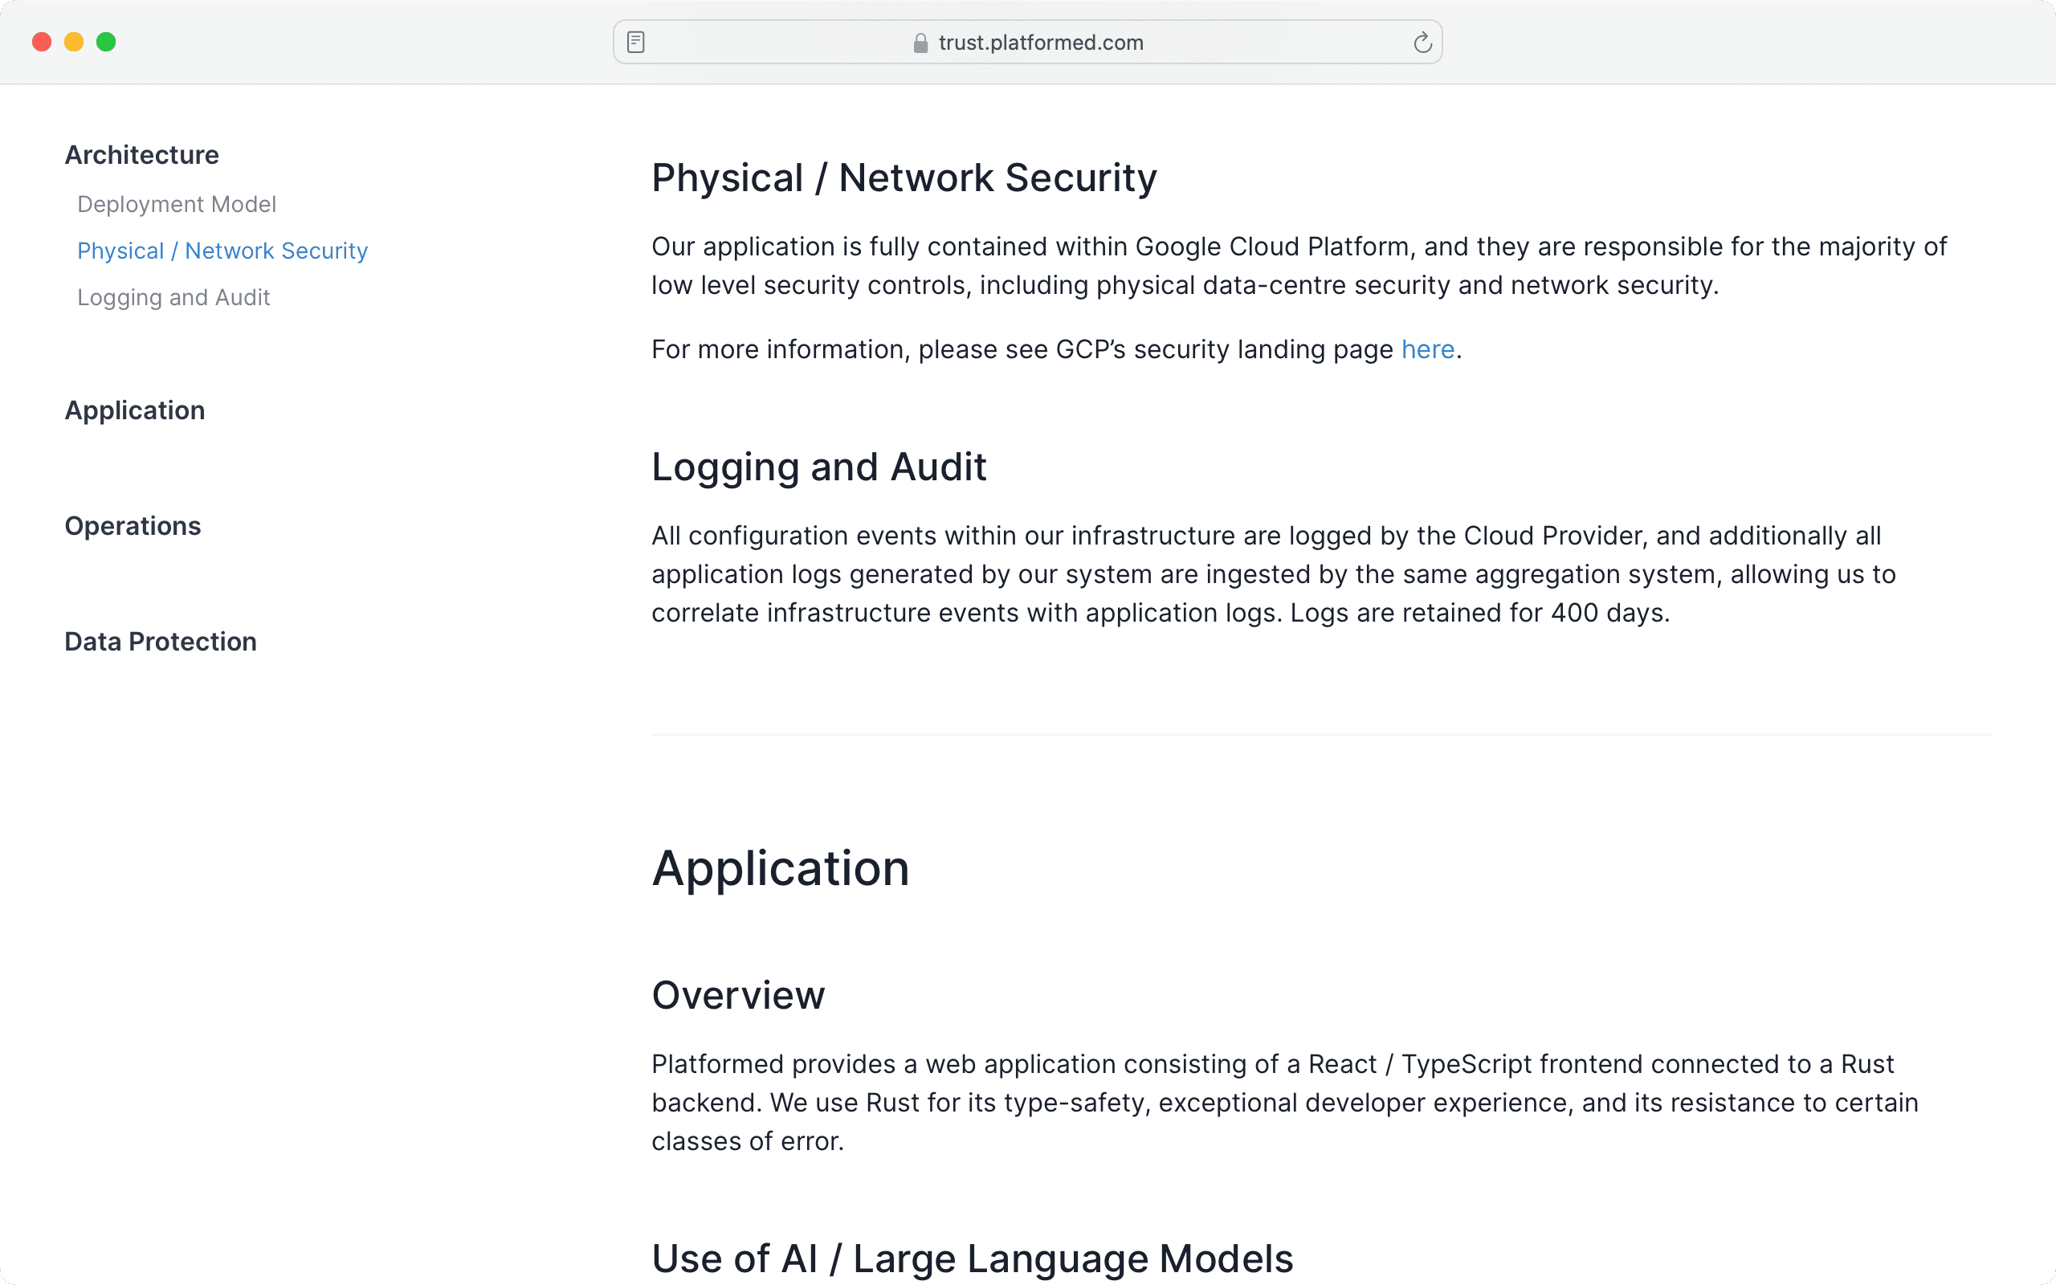Open the Architecture sidebar section
2056x1285 pixels.
[x=142, y=155]
